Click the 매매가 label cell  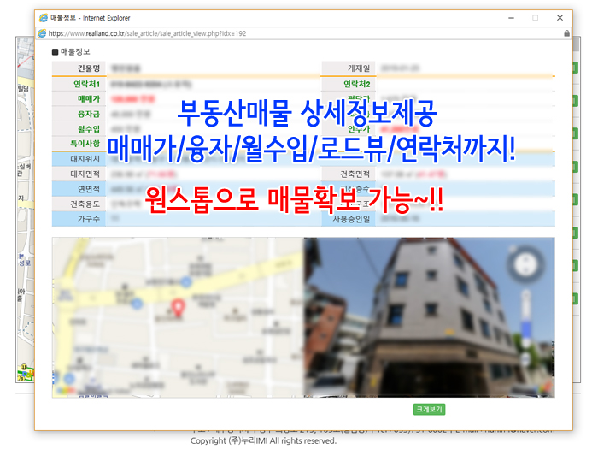coord(79,99)
